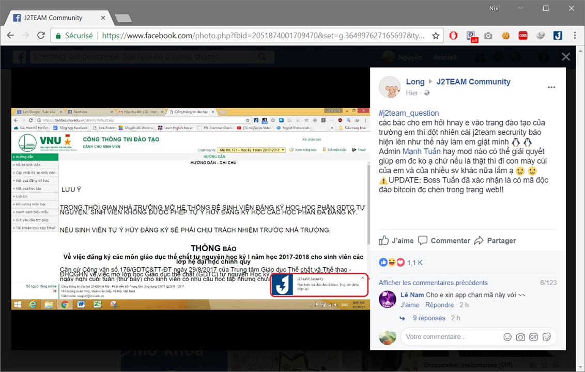Image resolution: width=585 pixels, height=372 pixels.
Task: Click the browser address bar URL
Action: tap(263, 36)
